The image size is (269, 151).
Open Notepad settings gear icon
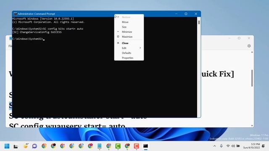(249, 46)
